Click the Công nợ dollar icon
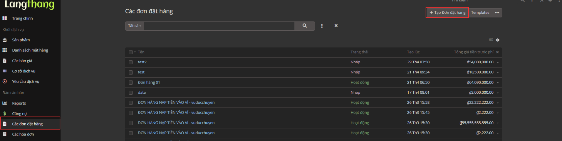Image resolution: width=562 pixels, height=141 pixels. pyautogui.click(x=5, y=114)
